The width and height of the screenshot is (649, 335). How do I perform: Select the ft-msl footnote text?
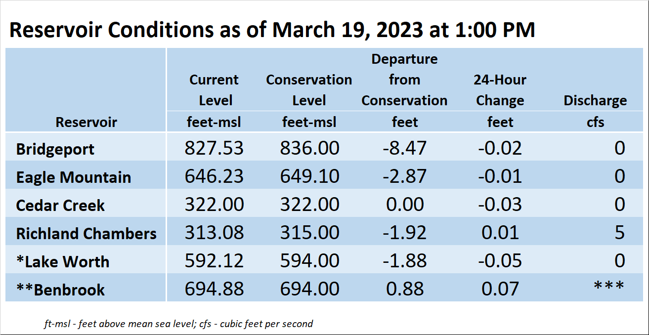(178, 324)
